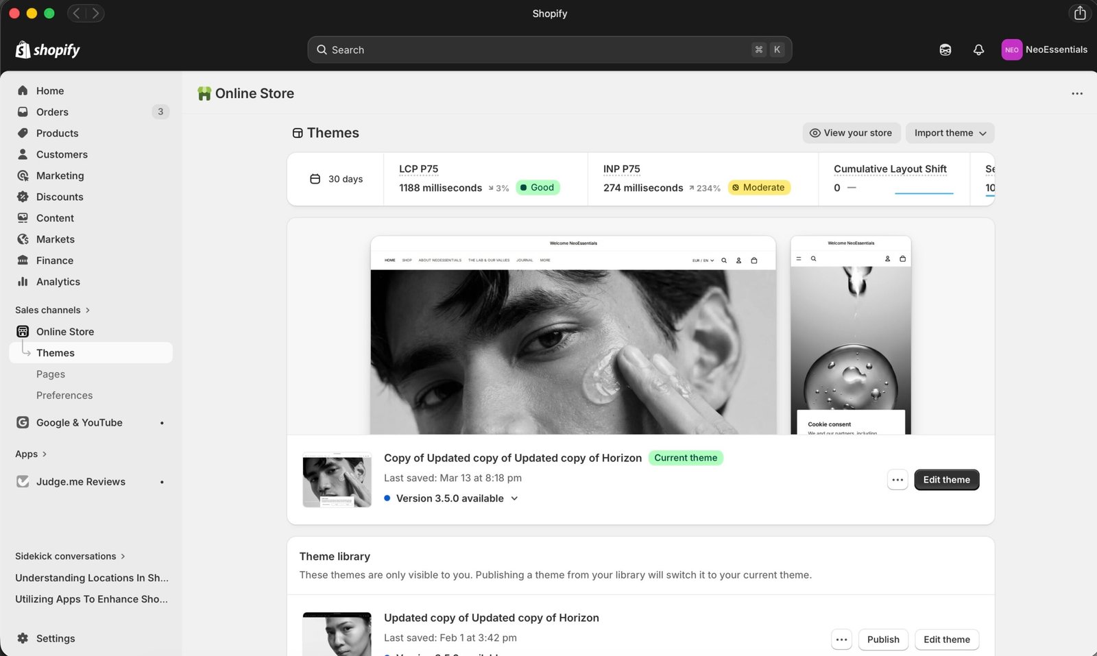
Task: Click the View your store button
Action: click(x=850, y=133)
